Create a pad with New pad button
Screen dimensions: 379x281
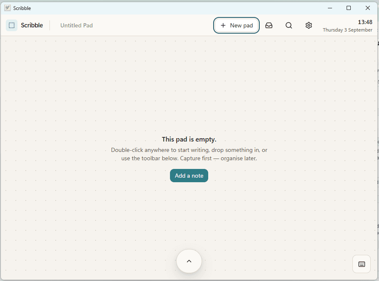[236, 25]
